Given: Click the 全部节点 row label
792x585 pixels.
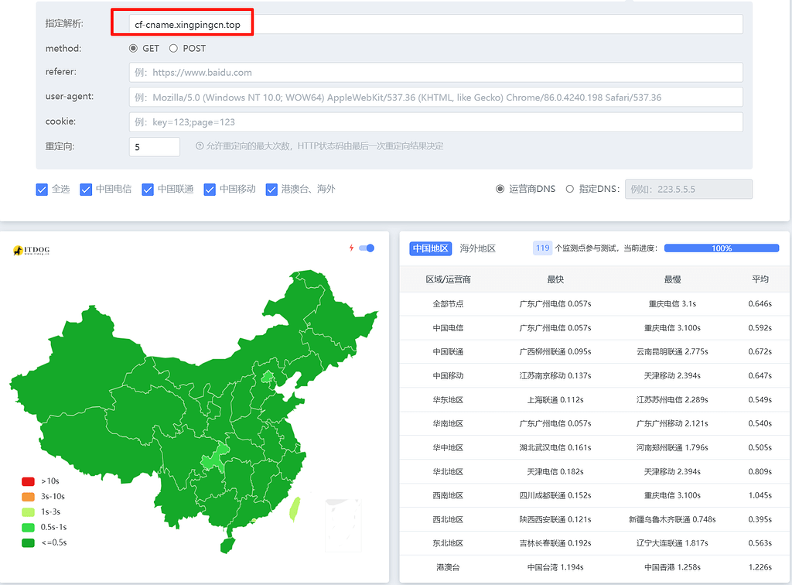Looking at the screenshot, I should pos(448,303).
